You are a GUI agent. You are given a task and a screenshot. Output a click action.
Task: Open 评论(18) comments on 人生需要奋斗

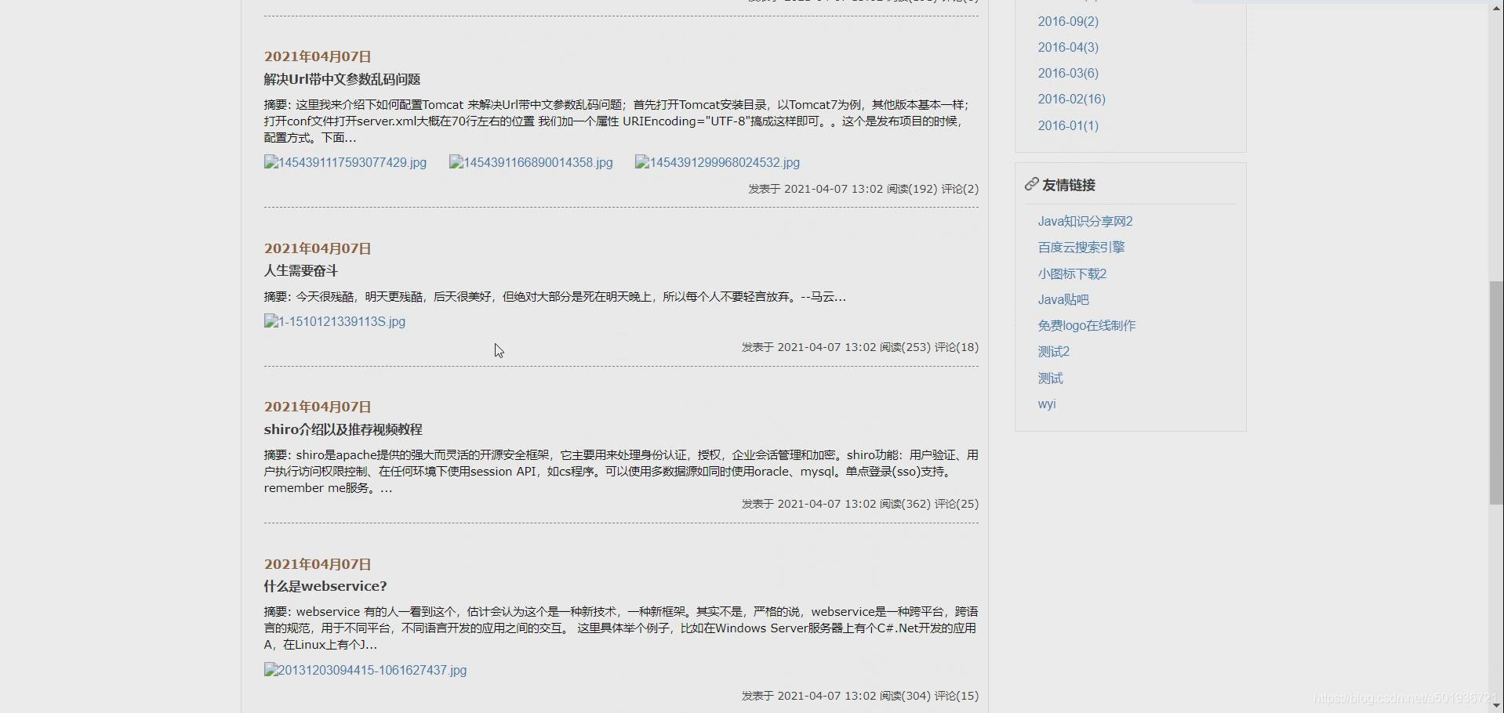coord(958,347)
